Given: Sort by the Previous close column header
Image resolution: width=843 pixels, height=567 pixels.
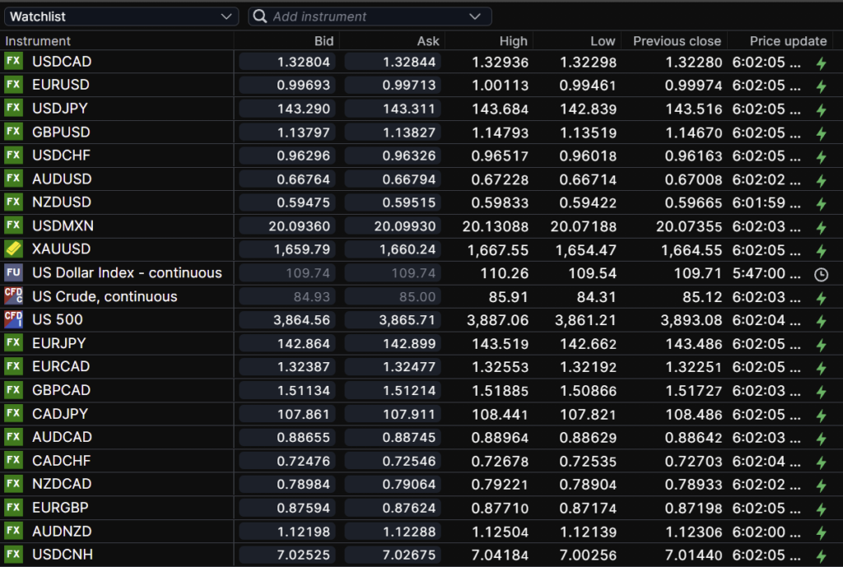Looking at the screenshot, I should [x=677, y=41].
